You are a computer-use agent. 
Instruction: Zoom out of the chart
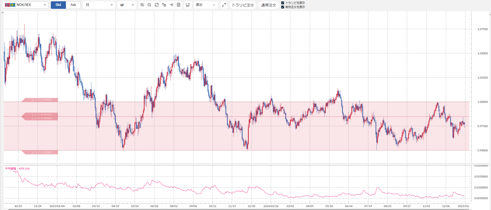pos(149,5)
